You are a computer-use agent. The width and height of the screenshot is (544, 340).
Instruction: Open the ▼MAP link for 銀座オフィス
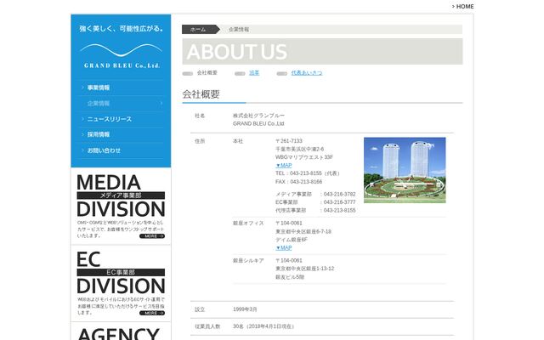283,247
